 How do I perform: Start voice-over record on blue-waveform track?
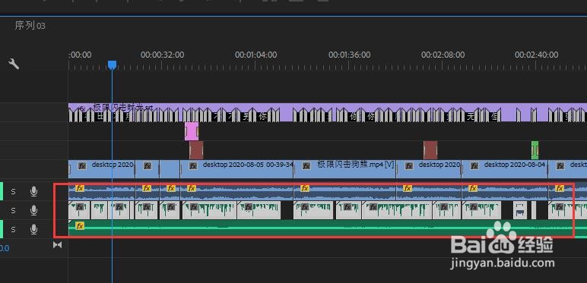[x=33, y=191]
